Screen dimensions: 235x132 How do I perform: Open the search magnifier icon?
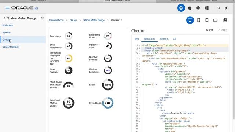pos(219,8)
